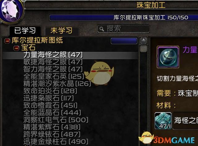
Task: Click the recipe list scrollbar thumb
Action: click(x=144, y=49)
